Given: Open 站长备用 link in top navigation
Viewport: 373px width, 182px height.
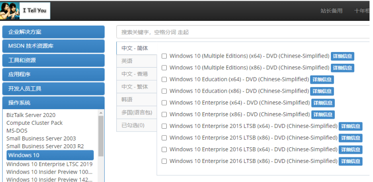Looking at the screenshot, I should click(x=331, y=11).
